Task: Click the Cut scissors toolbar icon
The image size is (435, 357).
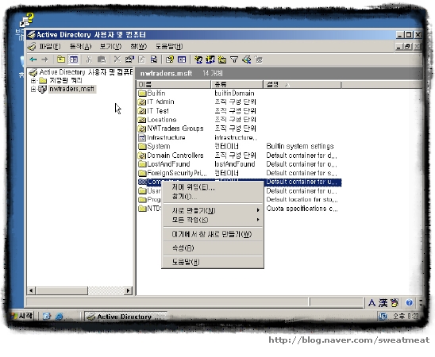Action: pos(89,59)
